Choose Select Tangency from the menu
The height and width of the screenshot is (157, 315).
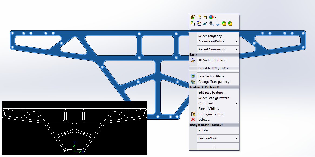click(x=214, y=36)
